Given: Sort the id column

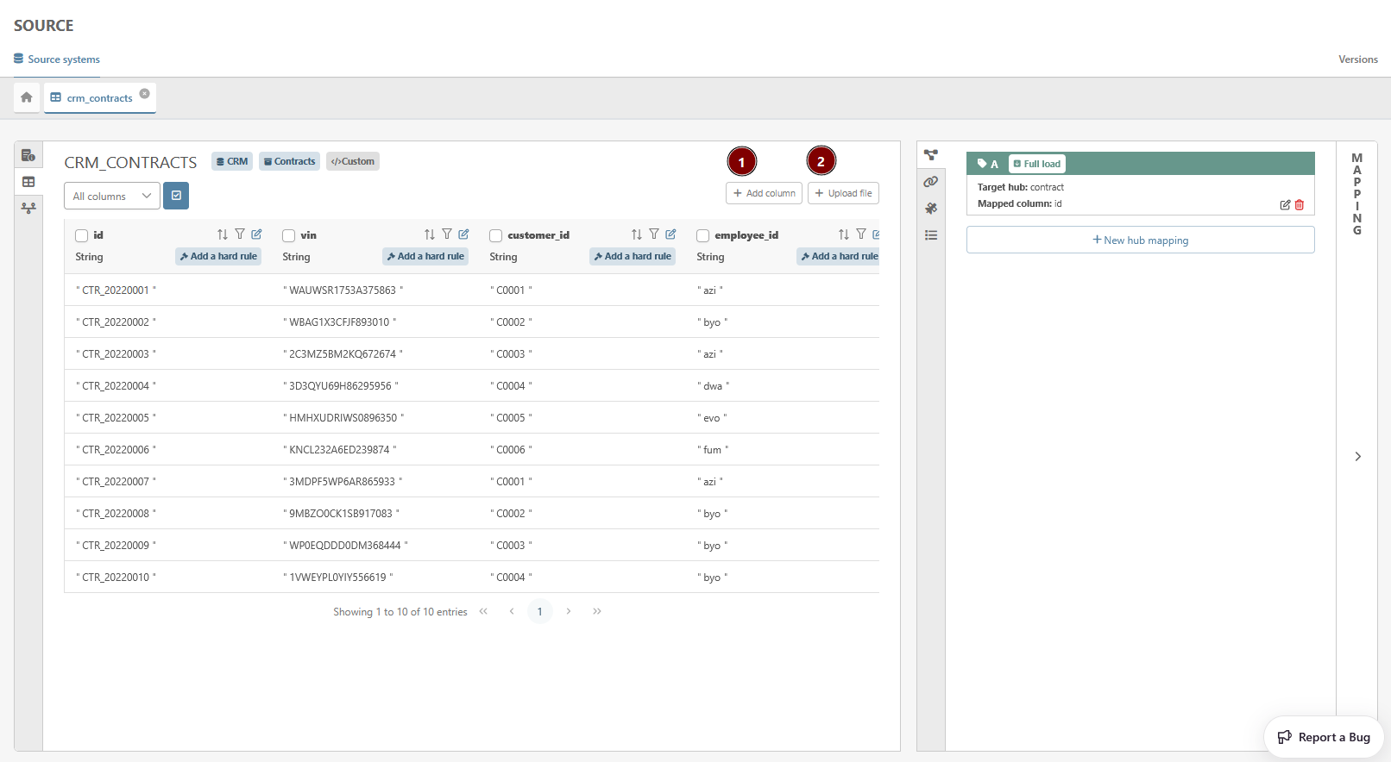Looking at the screenshot, I should [x=223, y=234].
